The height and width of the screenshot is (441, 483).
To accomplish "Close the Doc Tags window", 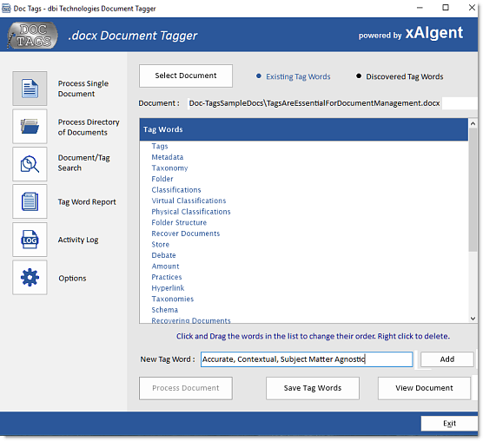I will [x=472, y=8].
